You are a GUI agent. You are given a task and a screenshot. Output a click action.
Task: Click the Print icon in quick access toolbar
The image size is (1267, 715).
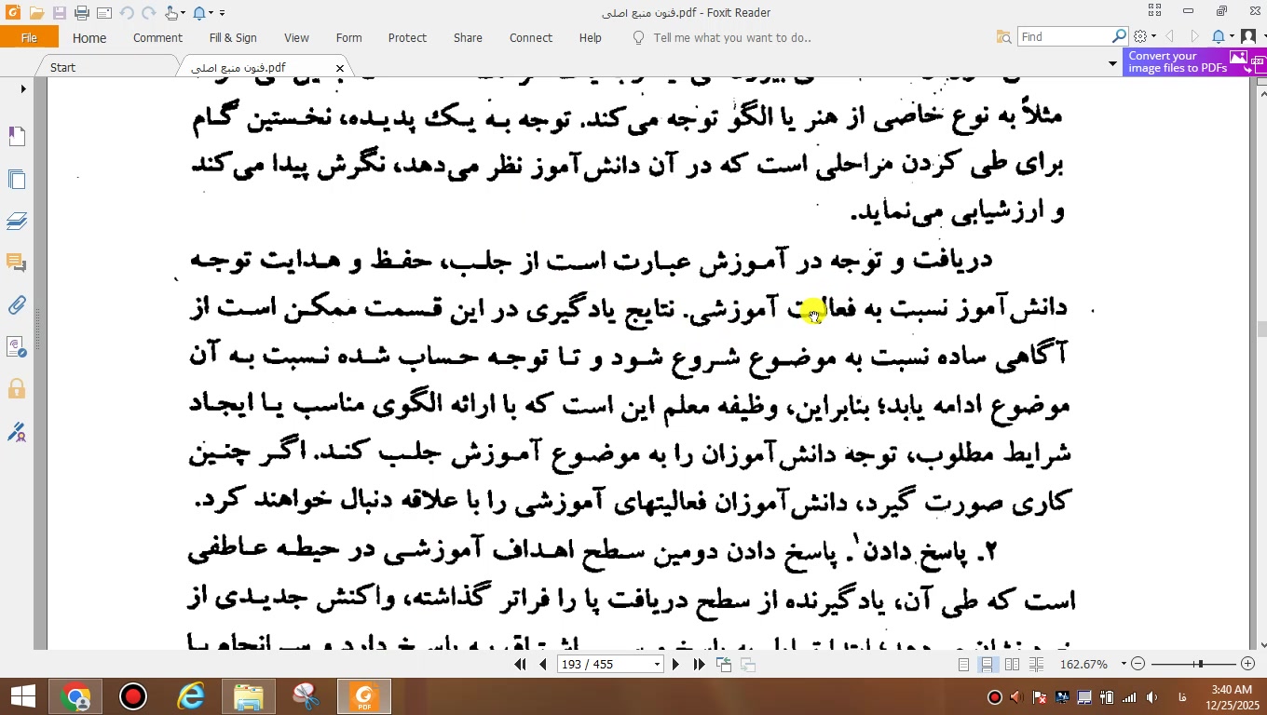point(81,13)
